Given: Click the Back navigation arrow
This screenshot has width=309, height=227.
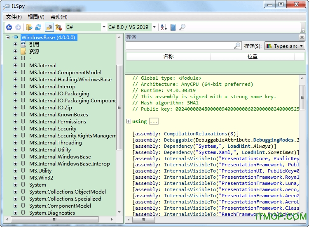Looking at the screenshot, I should tap(9, 27).
